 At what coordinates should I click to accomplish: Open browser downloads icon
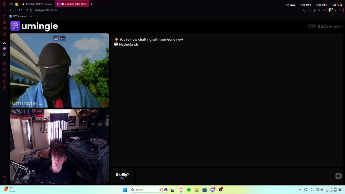tap(336, 10)
